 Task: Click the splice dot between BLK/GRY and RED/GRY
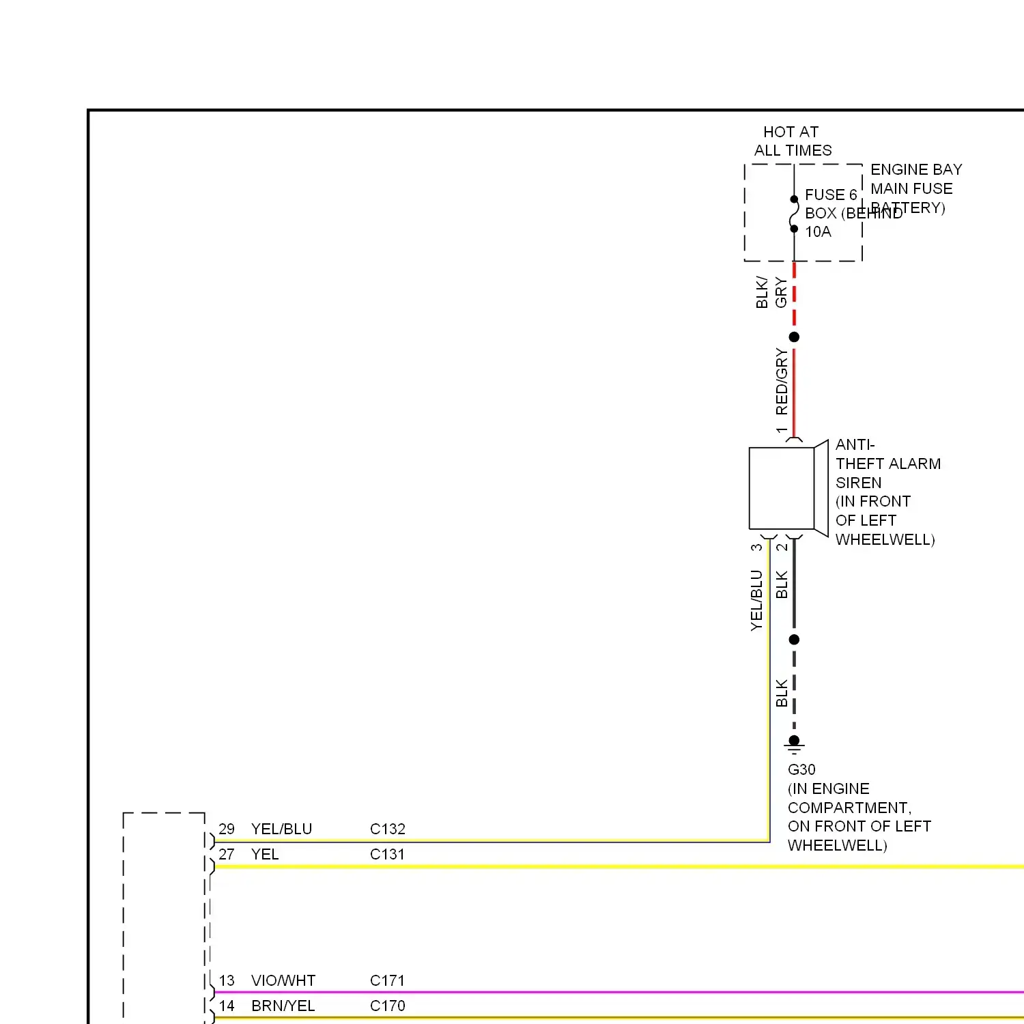pyautogui.click(x=794, y=337)
